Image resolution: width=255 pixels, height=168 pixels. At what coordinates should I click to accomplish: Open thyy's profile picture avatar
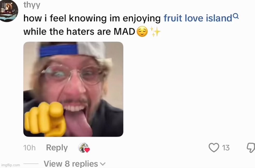coord(8,10)
